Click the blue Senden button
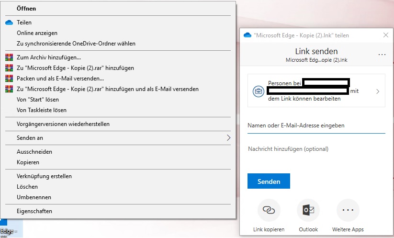The height and width of the screenshot is (238, 394). [x=269, y=181]
